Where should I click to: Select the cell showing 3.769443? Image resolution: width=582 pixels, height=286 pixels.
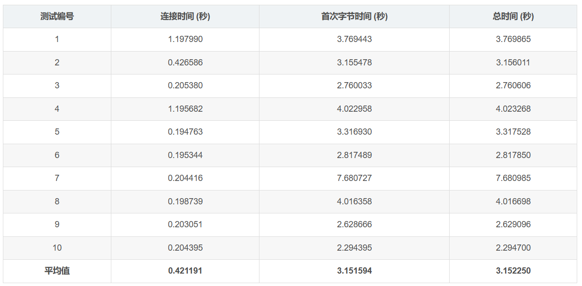354,39
